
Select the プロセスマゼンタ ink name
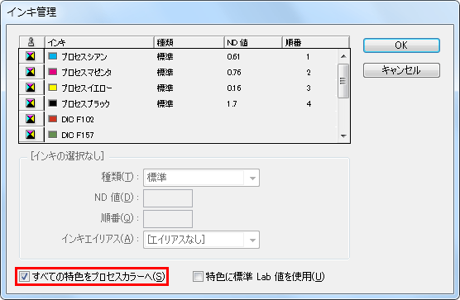[87, 73]
